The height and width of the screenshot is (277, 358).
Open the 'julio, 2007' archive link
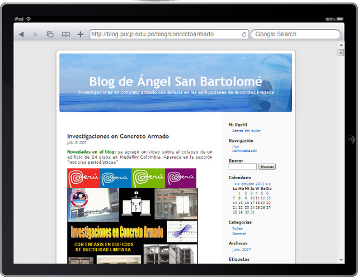[x=242, y=250]
